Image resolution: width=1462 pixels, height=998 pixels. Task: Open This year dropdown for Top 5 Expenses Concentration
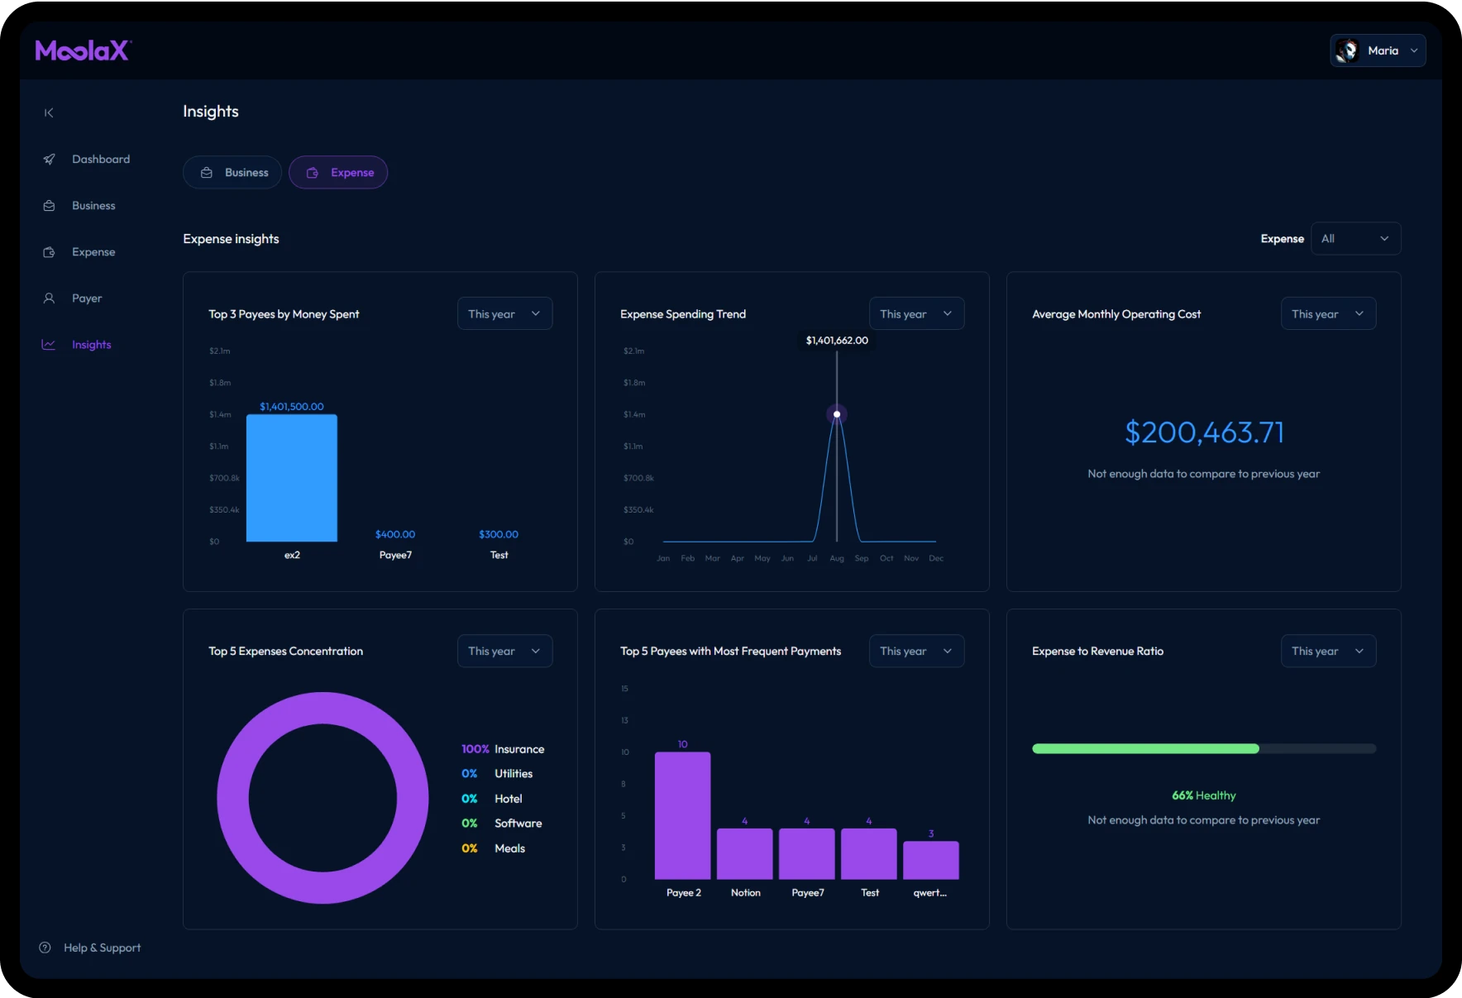[504, 651]
